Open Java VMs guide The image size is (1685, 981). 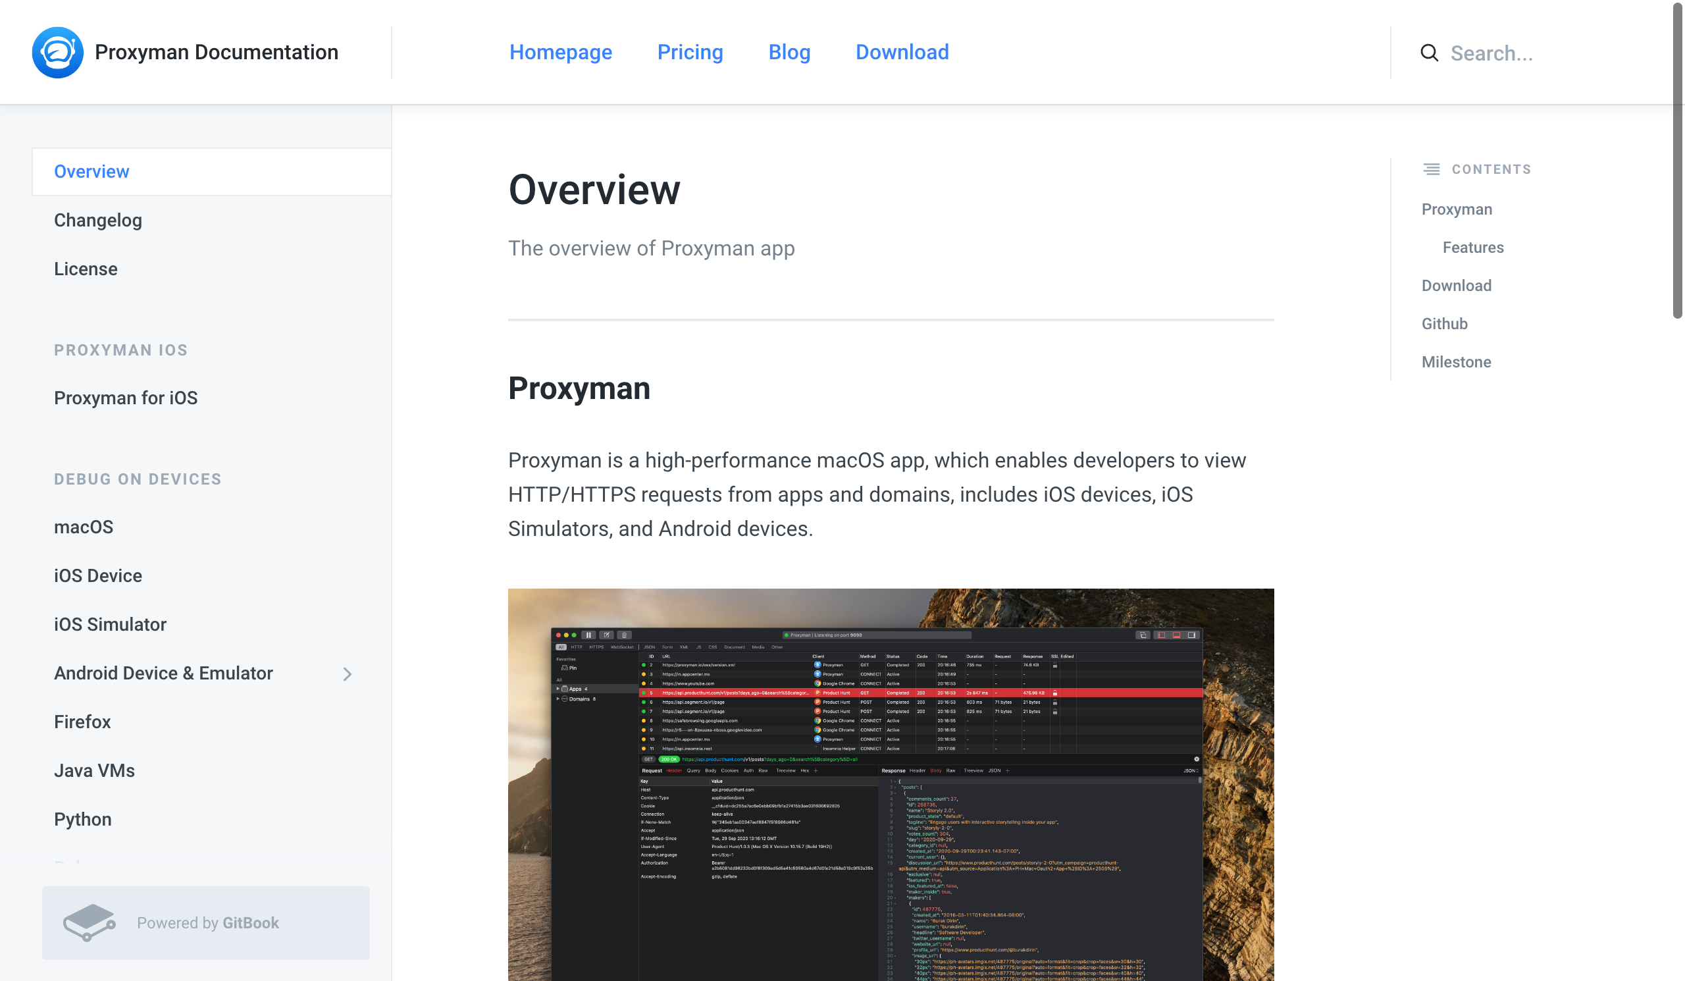(x=94, y=771)
